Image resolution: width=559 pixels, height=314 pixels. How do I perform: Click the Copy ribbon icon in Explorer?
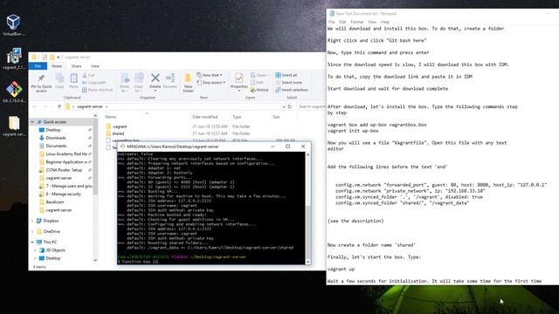tap(59, 81)
